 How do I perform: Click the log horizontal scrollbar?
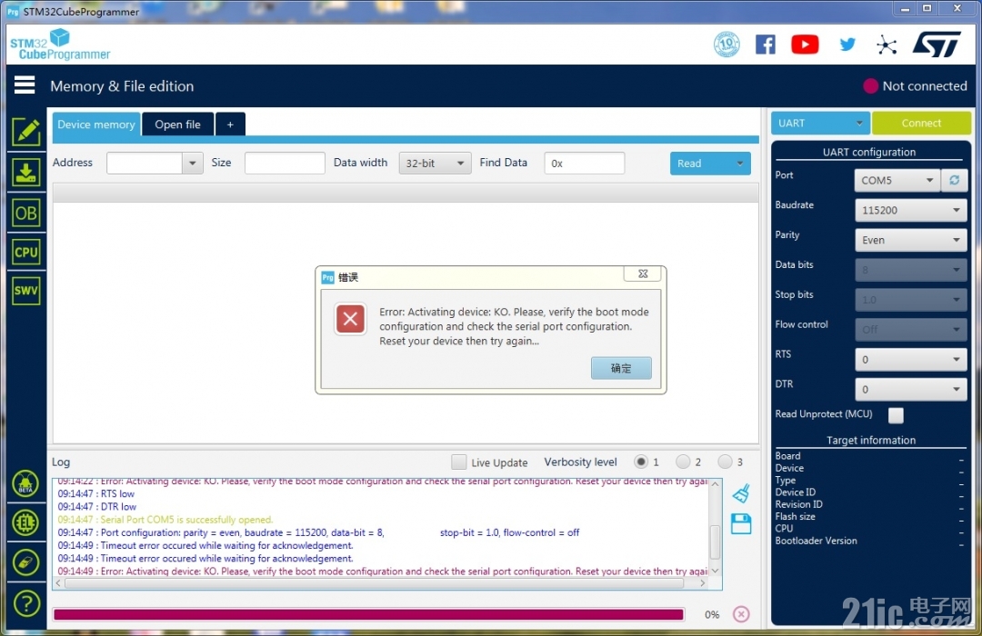[374, 583]
